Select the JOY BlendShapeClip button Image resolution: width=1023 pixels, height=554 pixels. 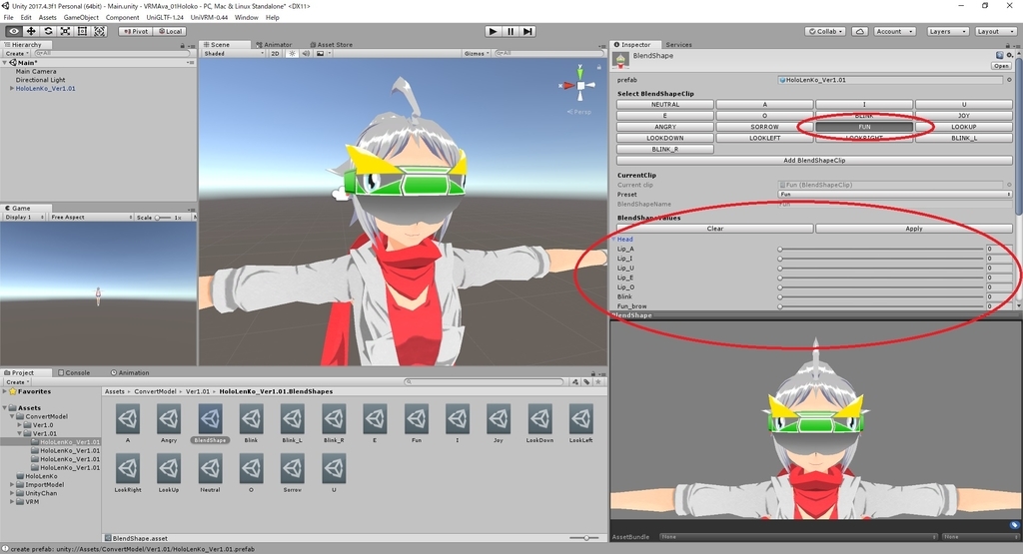click(x=964, y=116)
